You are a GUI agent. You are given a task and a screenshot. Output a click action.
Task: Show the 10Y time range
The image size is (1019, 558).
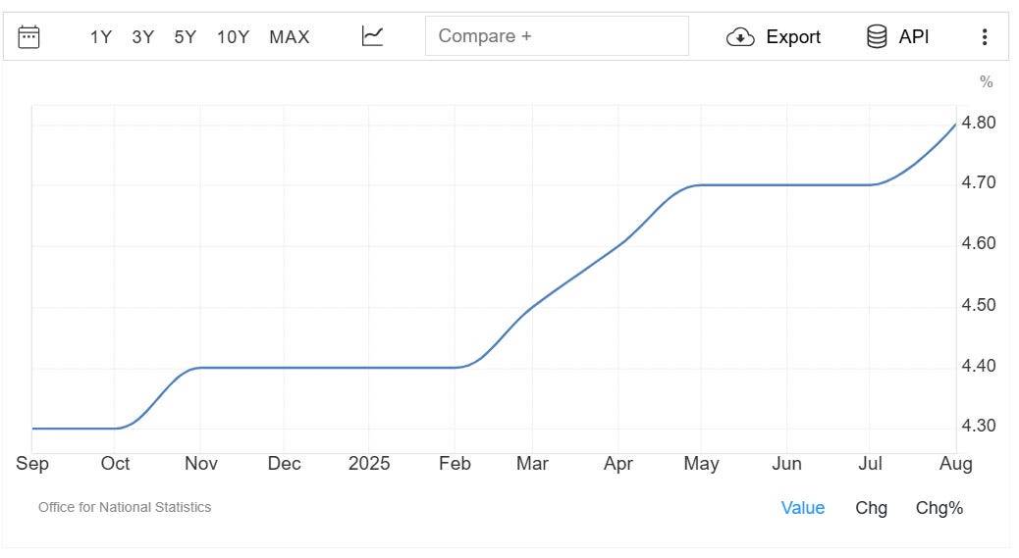coord(233,37)
